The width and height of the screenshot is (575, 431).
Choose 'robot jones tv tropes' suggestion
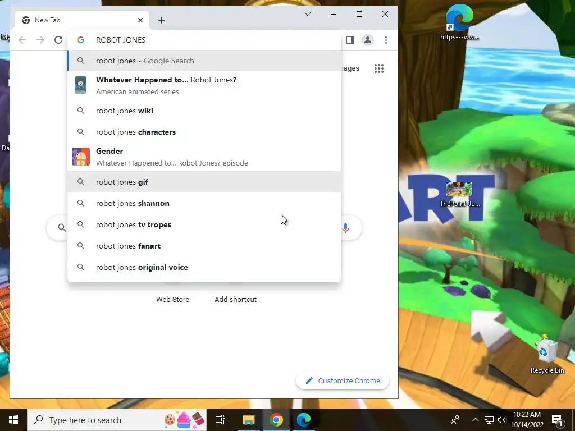click(204, 224)
